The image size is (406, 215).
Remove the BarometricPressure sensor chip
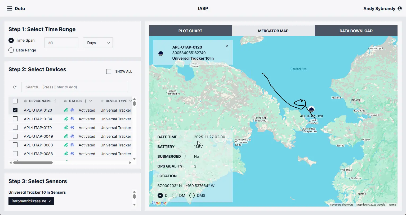pos(50,201)
